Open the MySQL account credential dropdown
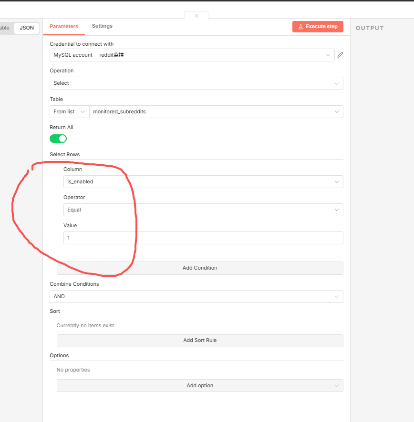Image resolution: width=414 pixels, height=422 pixels. [x=192, y=55]
